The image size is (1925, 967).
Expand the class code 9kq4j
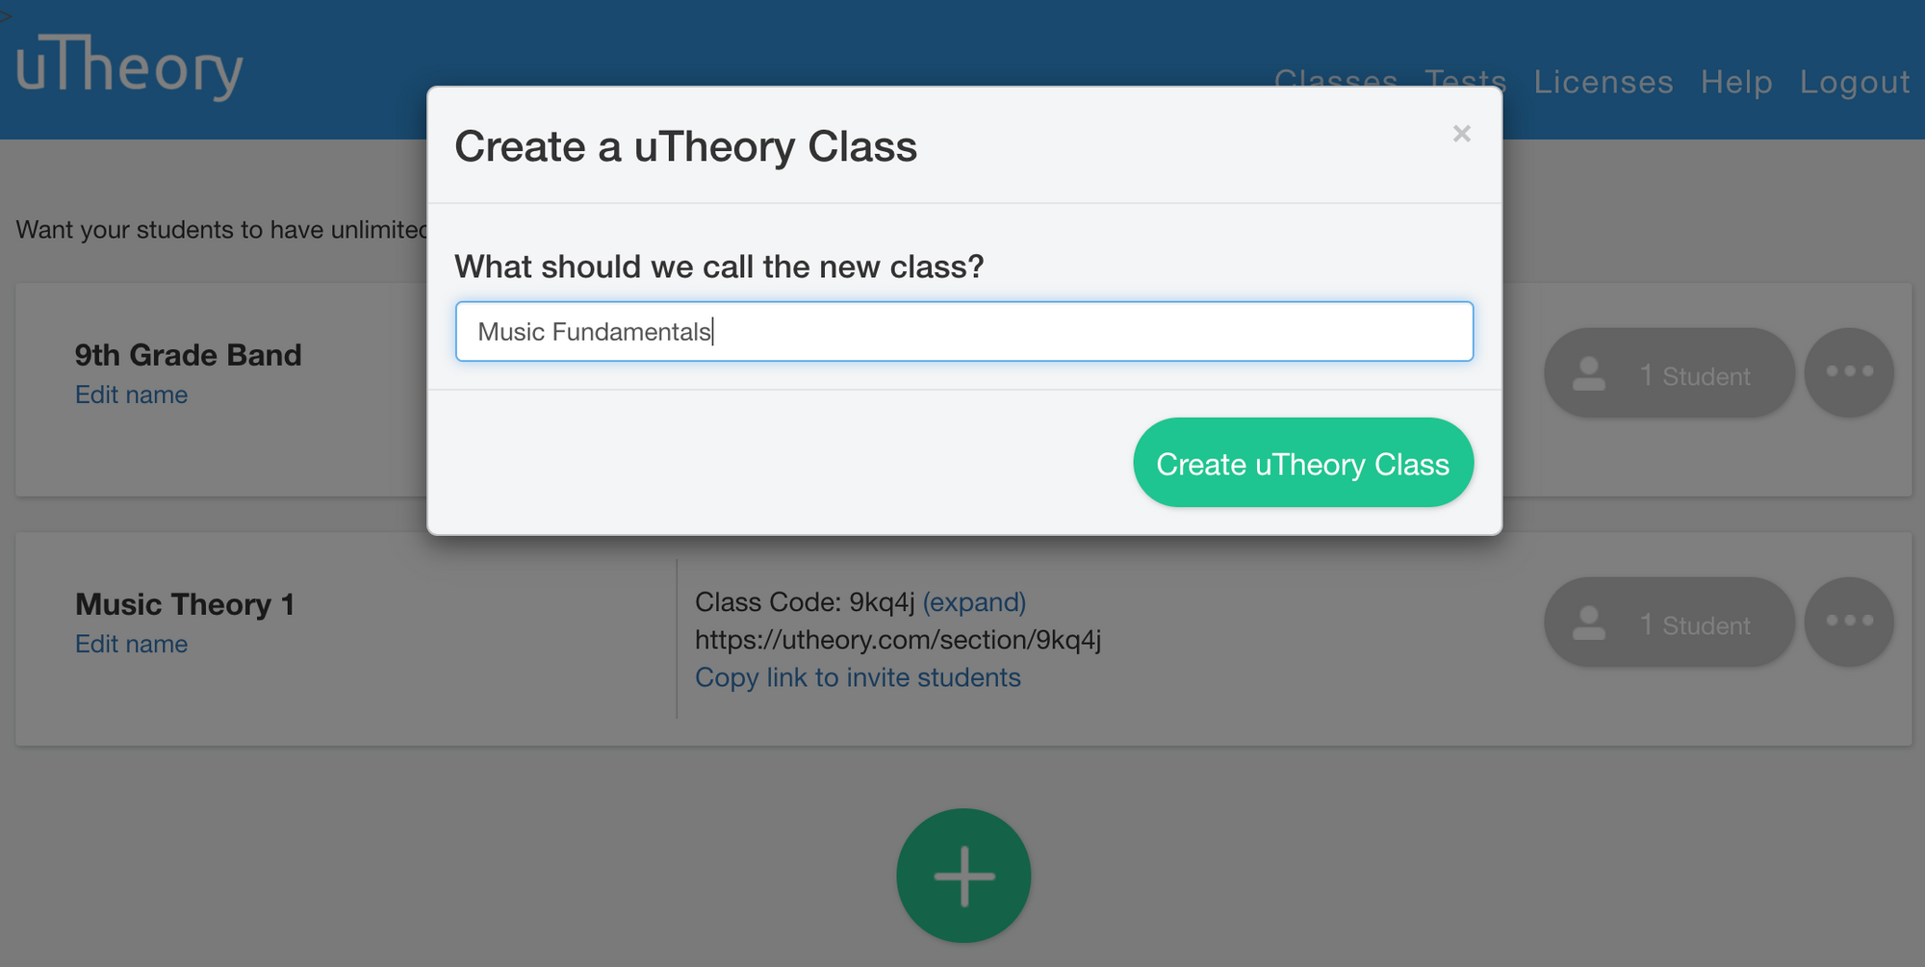[974, 602]
